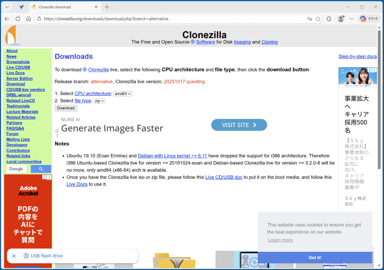Open a new browser tab

(107, 7)
